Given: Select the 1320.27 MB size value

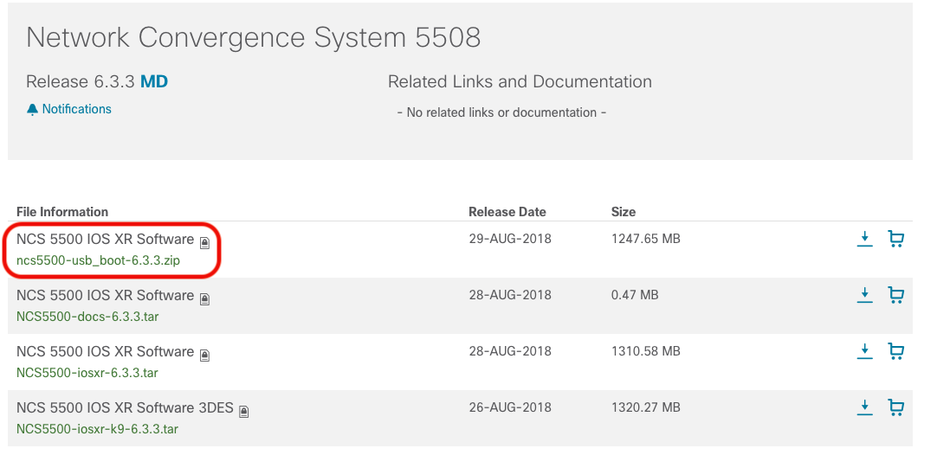Looking at the screenshot, I should 646,407.
